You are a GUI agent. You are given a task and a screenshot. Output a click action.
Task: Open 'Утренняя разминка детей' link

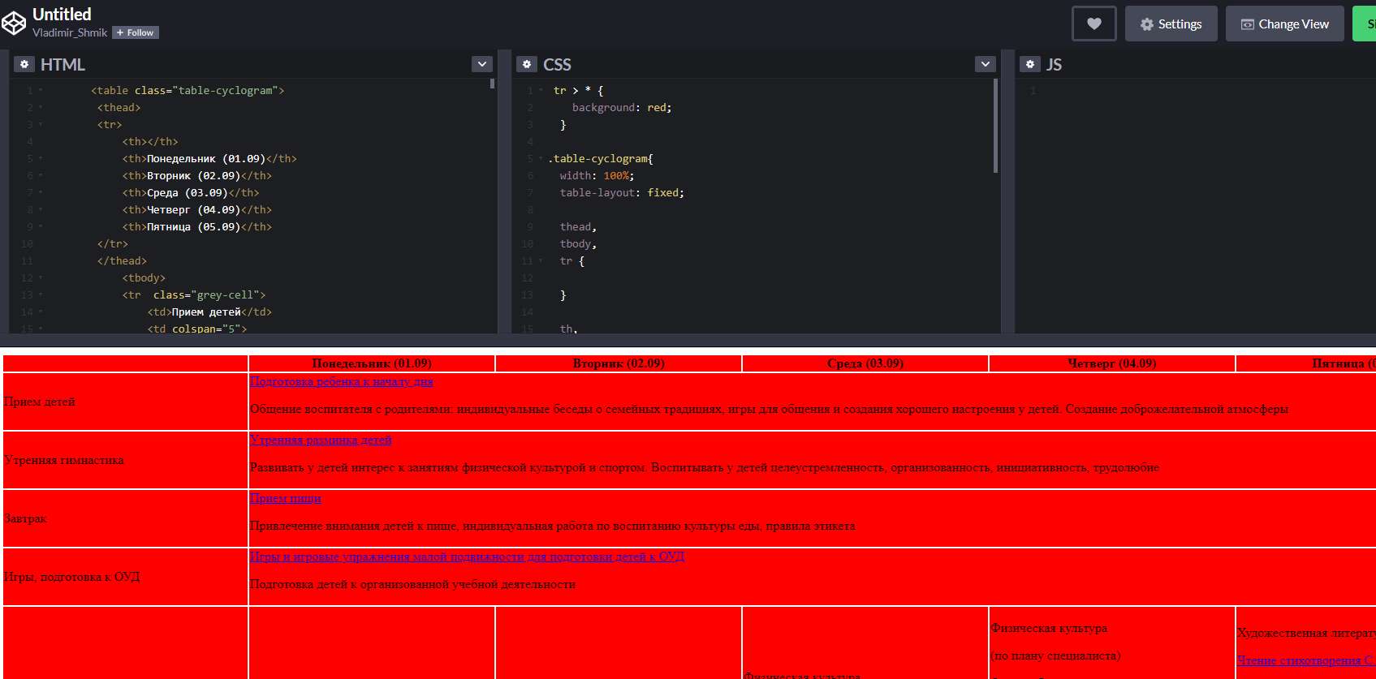point(321,440)
